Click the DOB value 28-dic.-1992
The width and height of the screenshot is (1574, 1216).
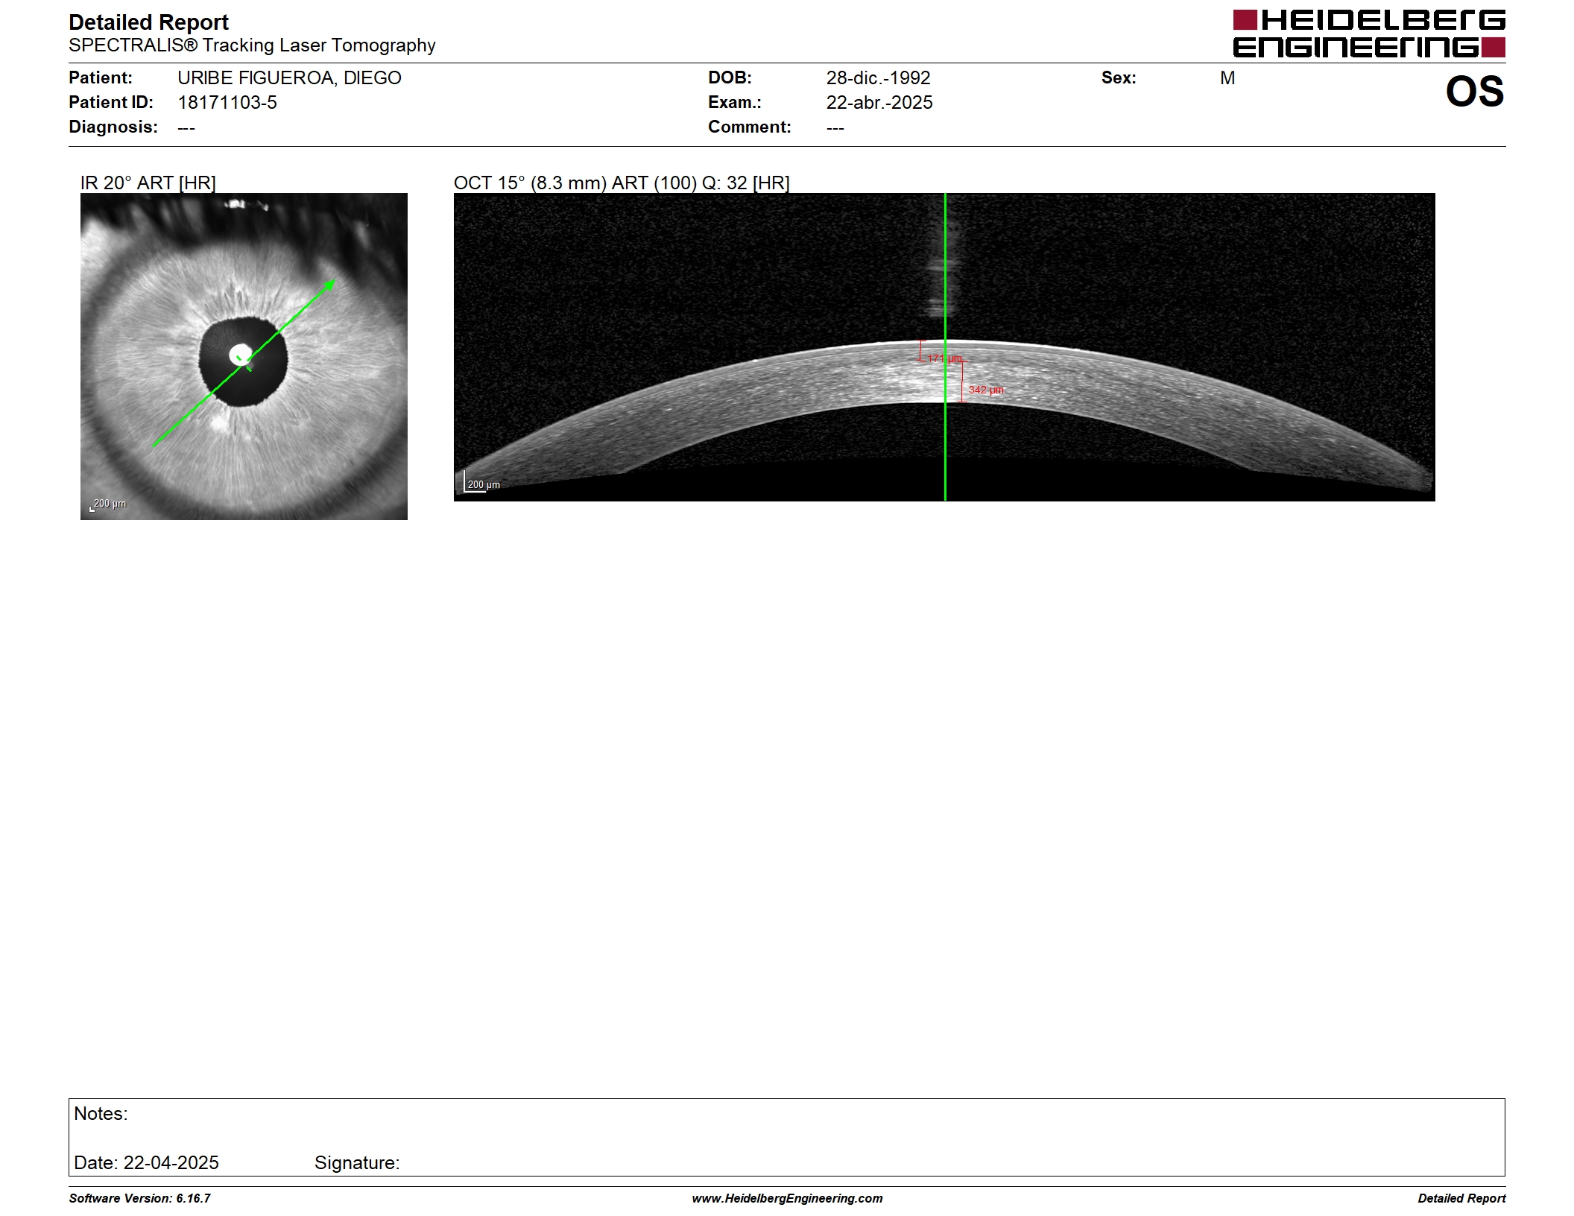[878, 78]
